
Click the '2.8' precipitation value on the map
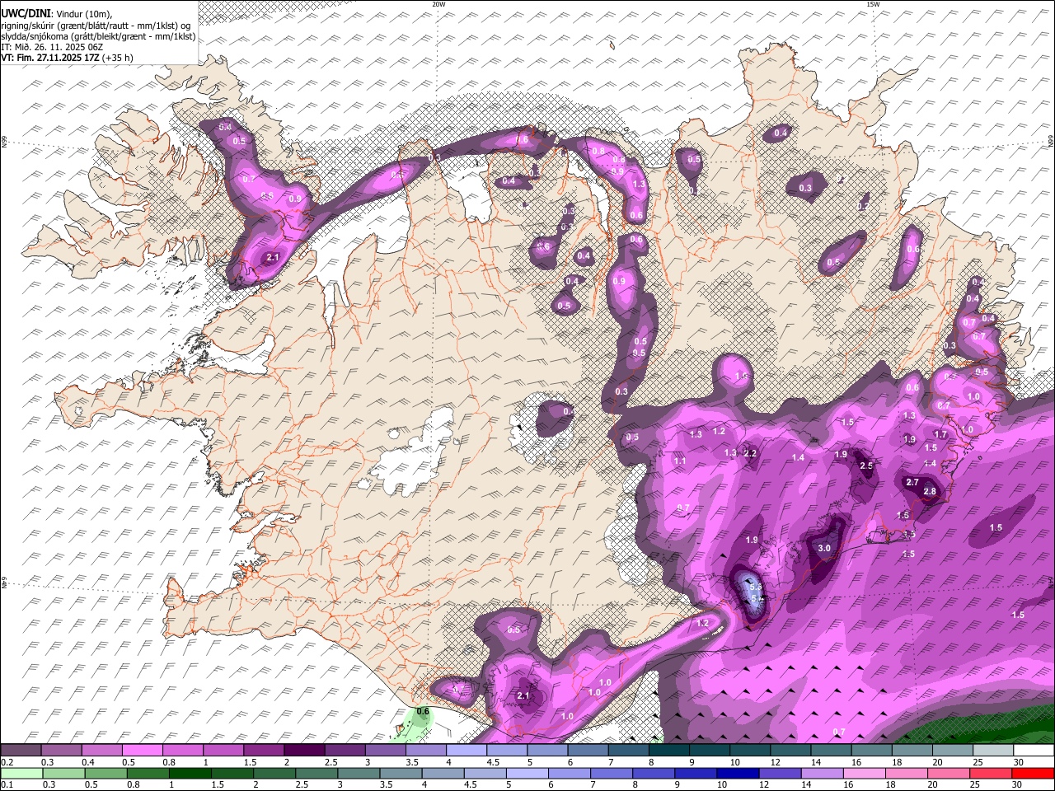930,491
